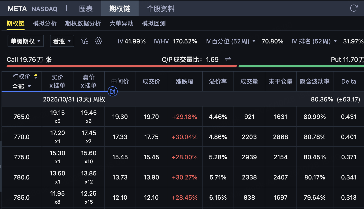Open the 期权数据分析 sub-tab
Viewport: 364px width, 209px height.
[x=83, y=23]
